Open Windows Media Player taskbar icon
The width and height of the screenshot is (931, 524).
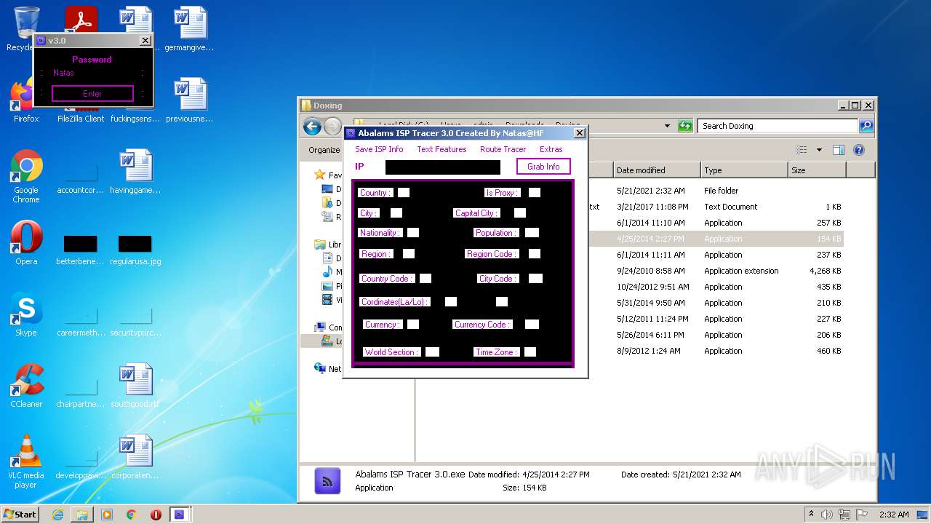tap(107, 515)
